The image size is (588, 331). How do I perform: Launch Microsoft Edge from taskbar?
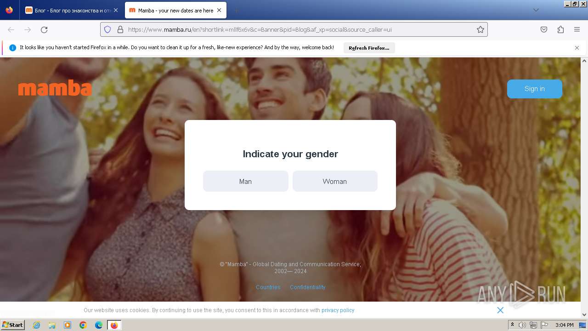tap(99, 325)
